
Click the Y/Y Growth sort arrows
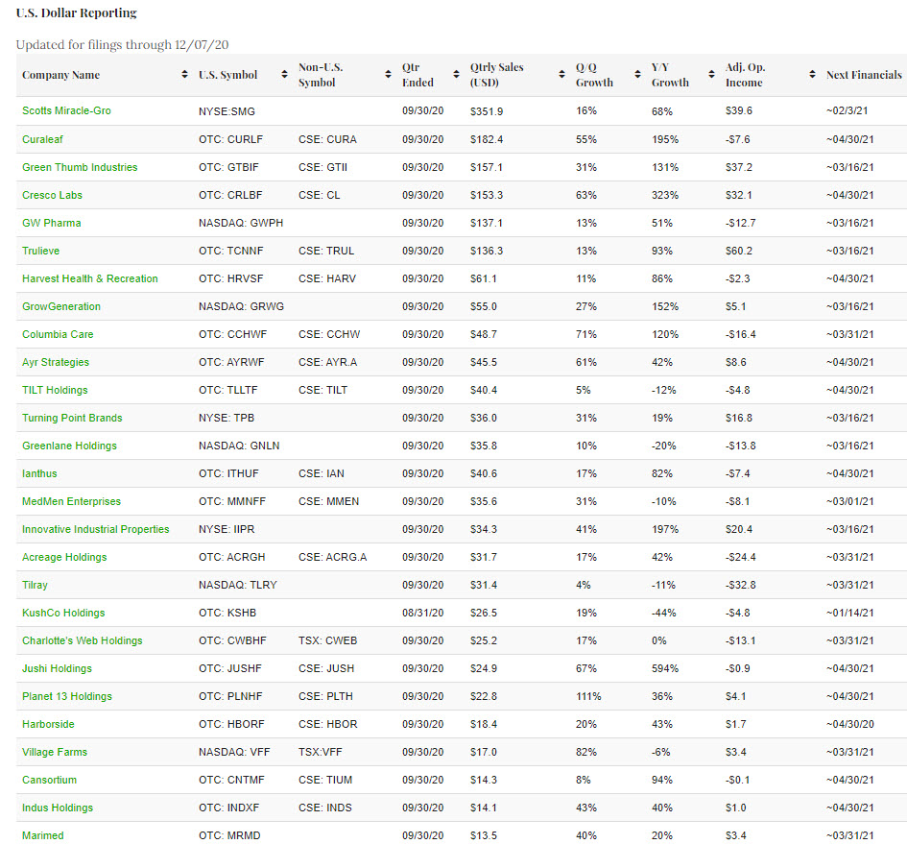711,75
